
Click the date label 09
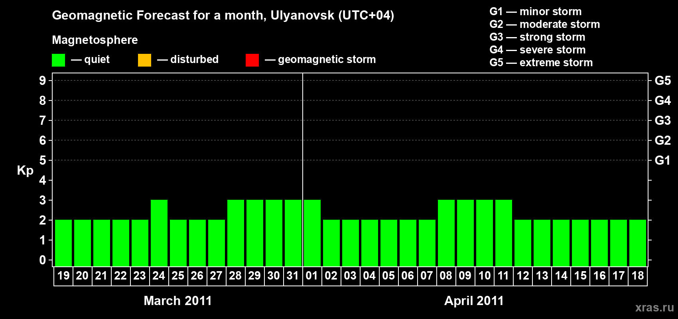click(x=465, y=276)
